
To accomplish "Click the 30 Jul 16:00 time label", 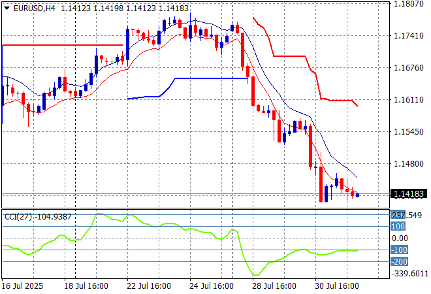I will tap(337, 286).
